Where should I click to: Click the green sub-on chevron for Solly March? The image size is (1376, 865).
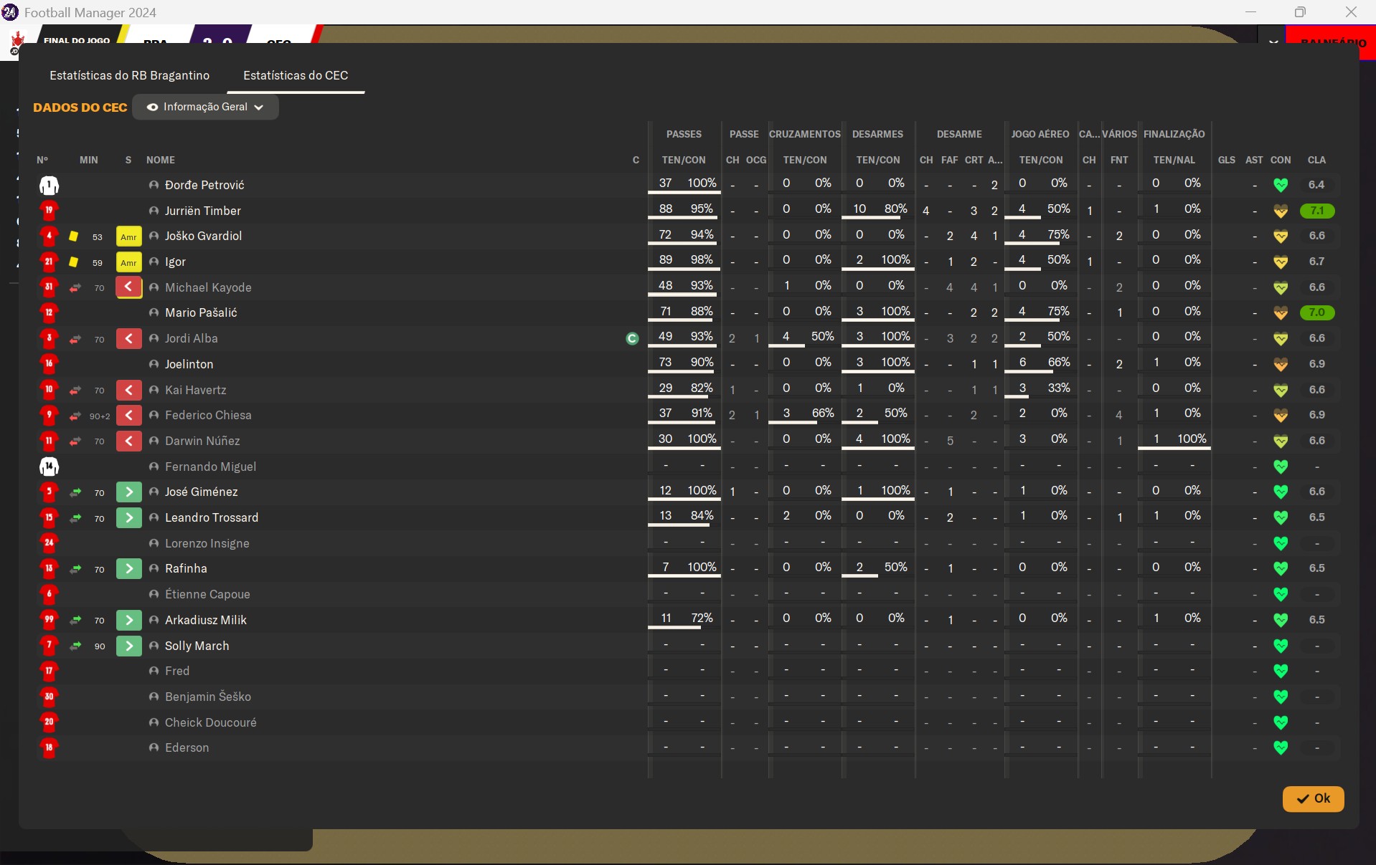tap(128, 646)
